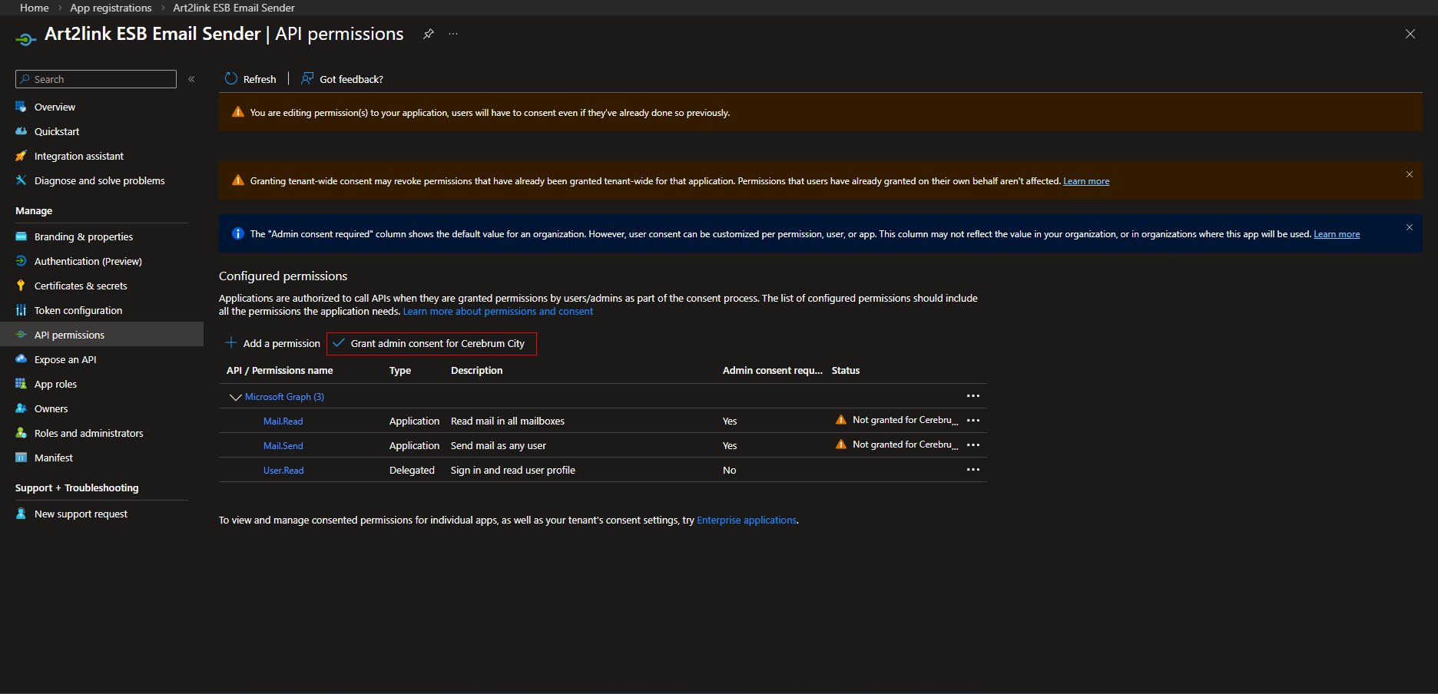Collapse the left navigation pane with the double chevron
The height and width of the screenshot is (694, 1438).
pos(191,79)
